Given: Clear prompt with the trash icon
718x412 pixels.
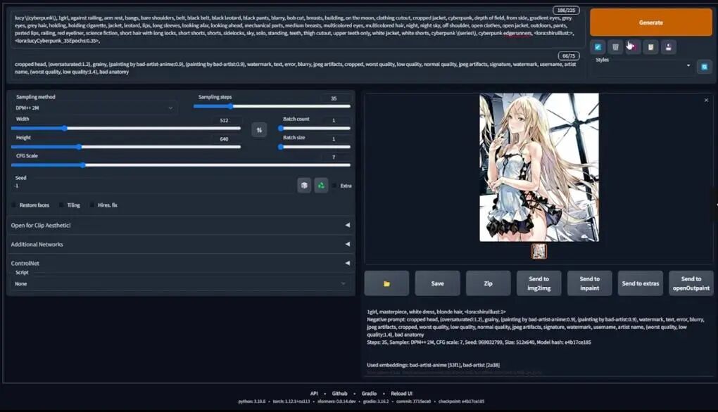Looking at the screenshot, I should pyautogui.click(x=615, y=46).
